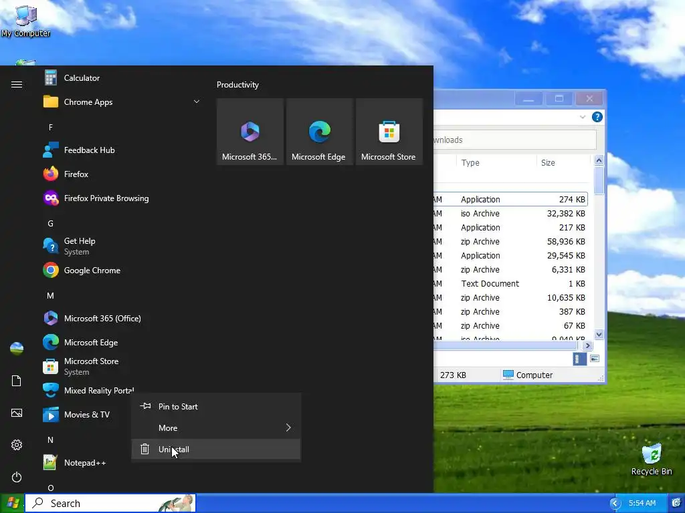Launch Notepad++
This screenshot has width=685, height=513.
click(x=85, y=463)
